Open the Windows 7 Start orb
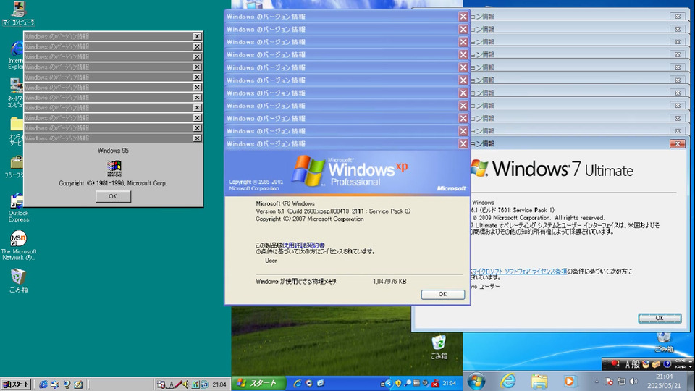 click(476, 382)
